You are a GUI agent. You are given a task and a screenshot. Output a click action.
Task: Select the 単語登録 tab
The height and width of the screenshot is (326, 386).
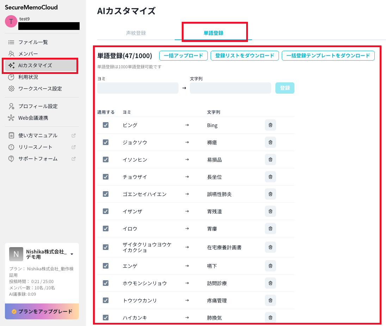[x=213, y=33]
